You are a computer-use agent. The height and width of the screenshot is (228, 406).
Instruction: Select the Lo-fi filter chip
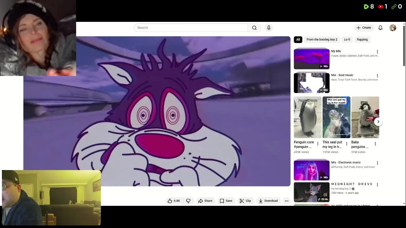pos(347,40)
